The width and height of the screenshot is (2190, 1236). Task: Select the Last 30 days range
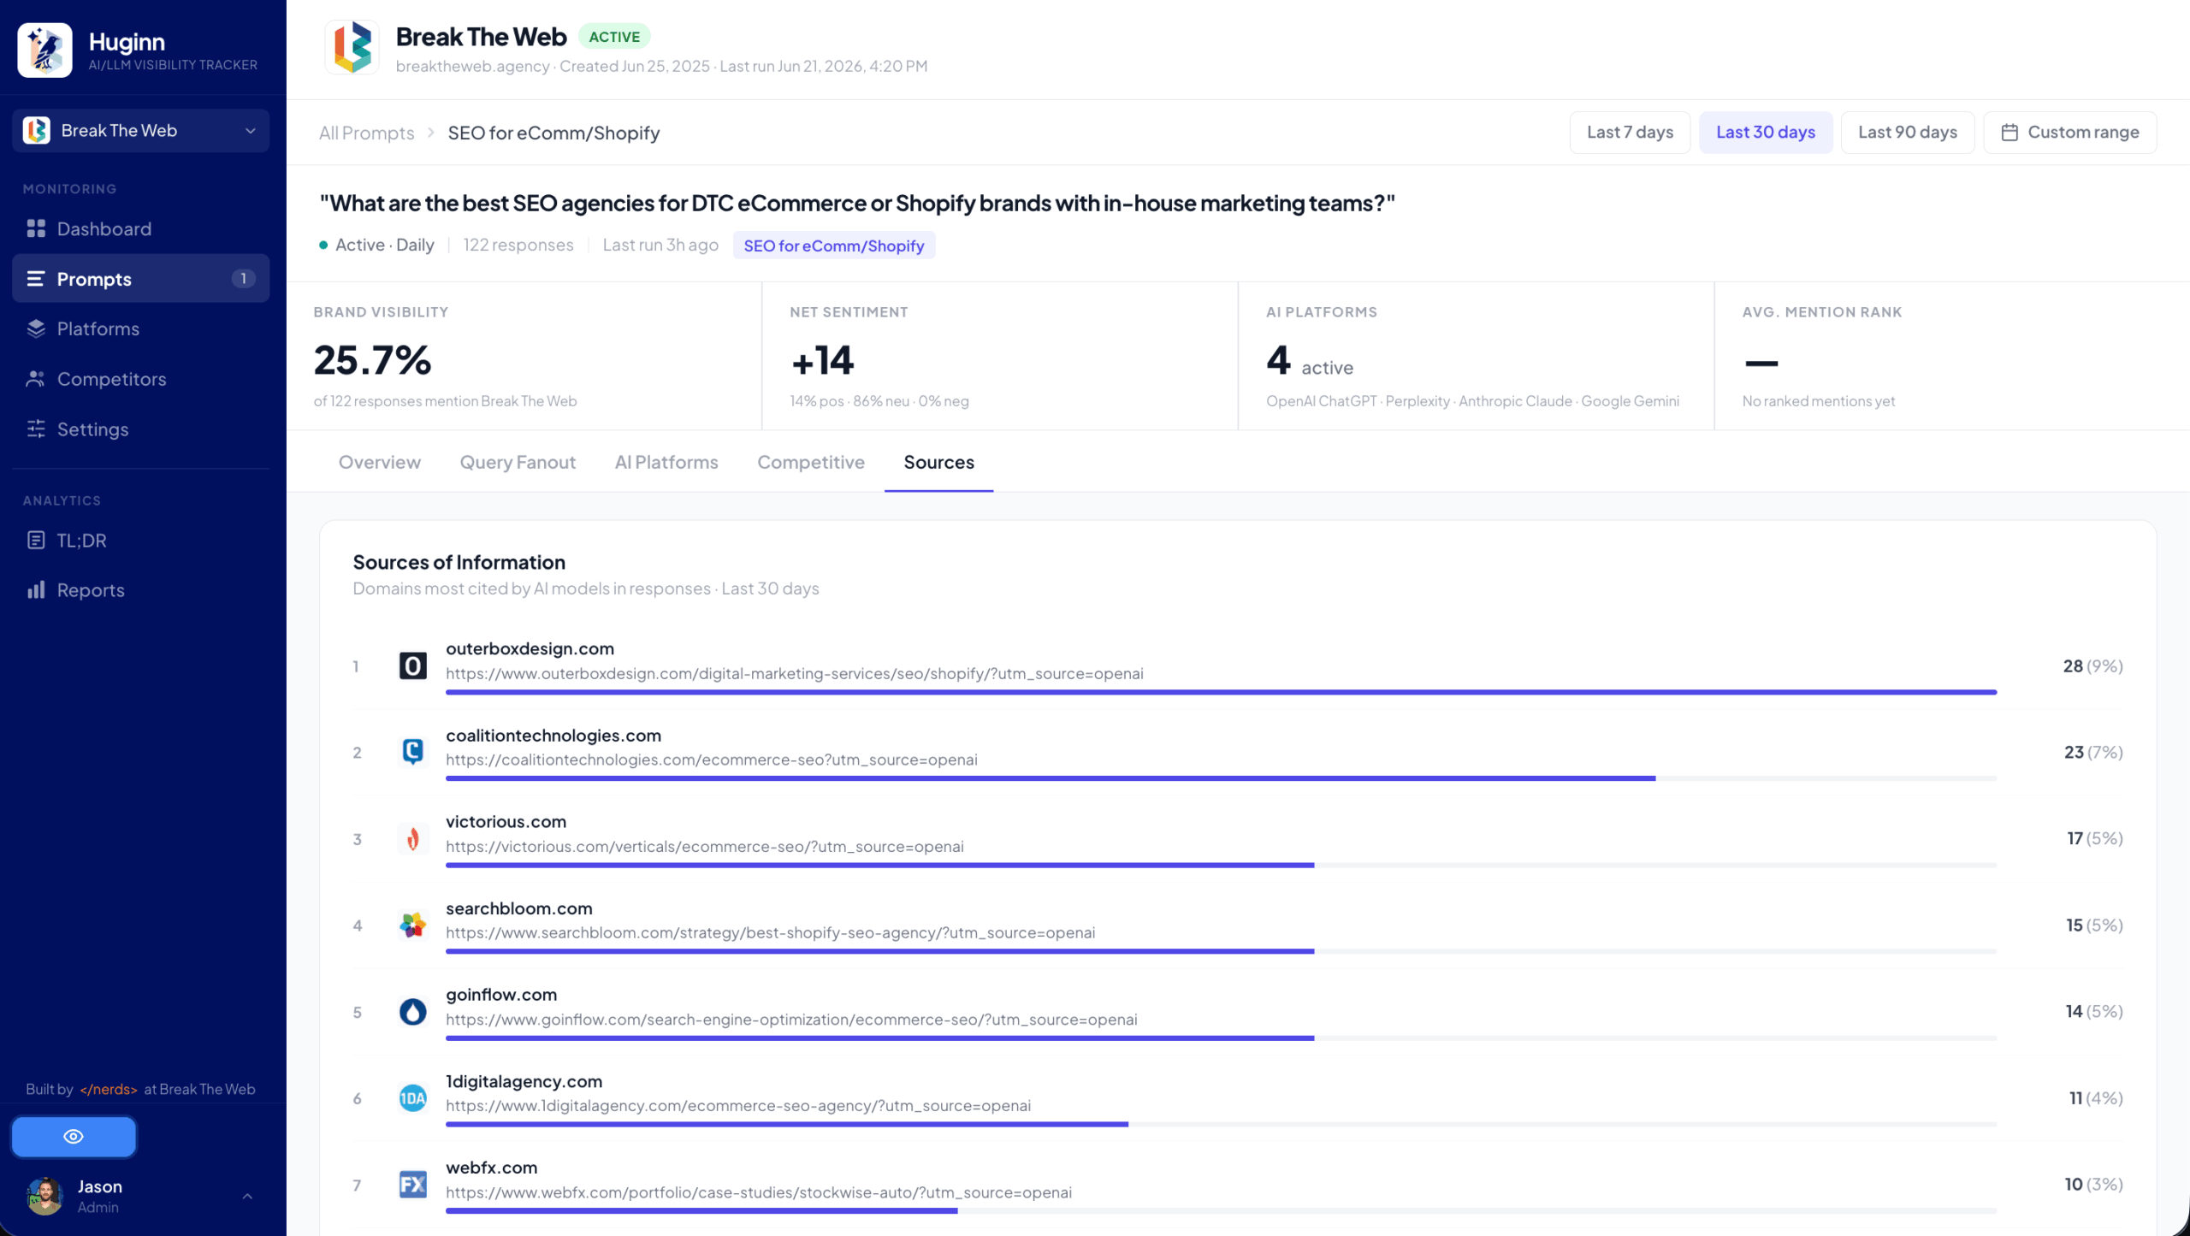click(x=1766, y=133)
